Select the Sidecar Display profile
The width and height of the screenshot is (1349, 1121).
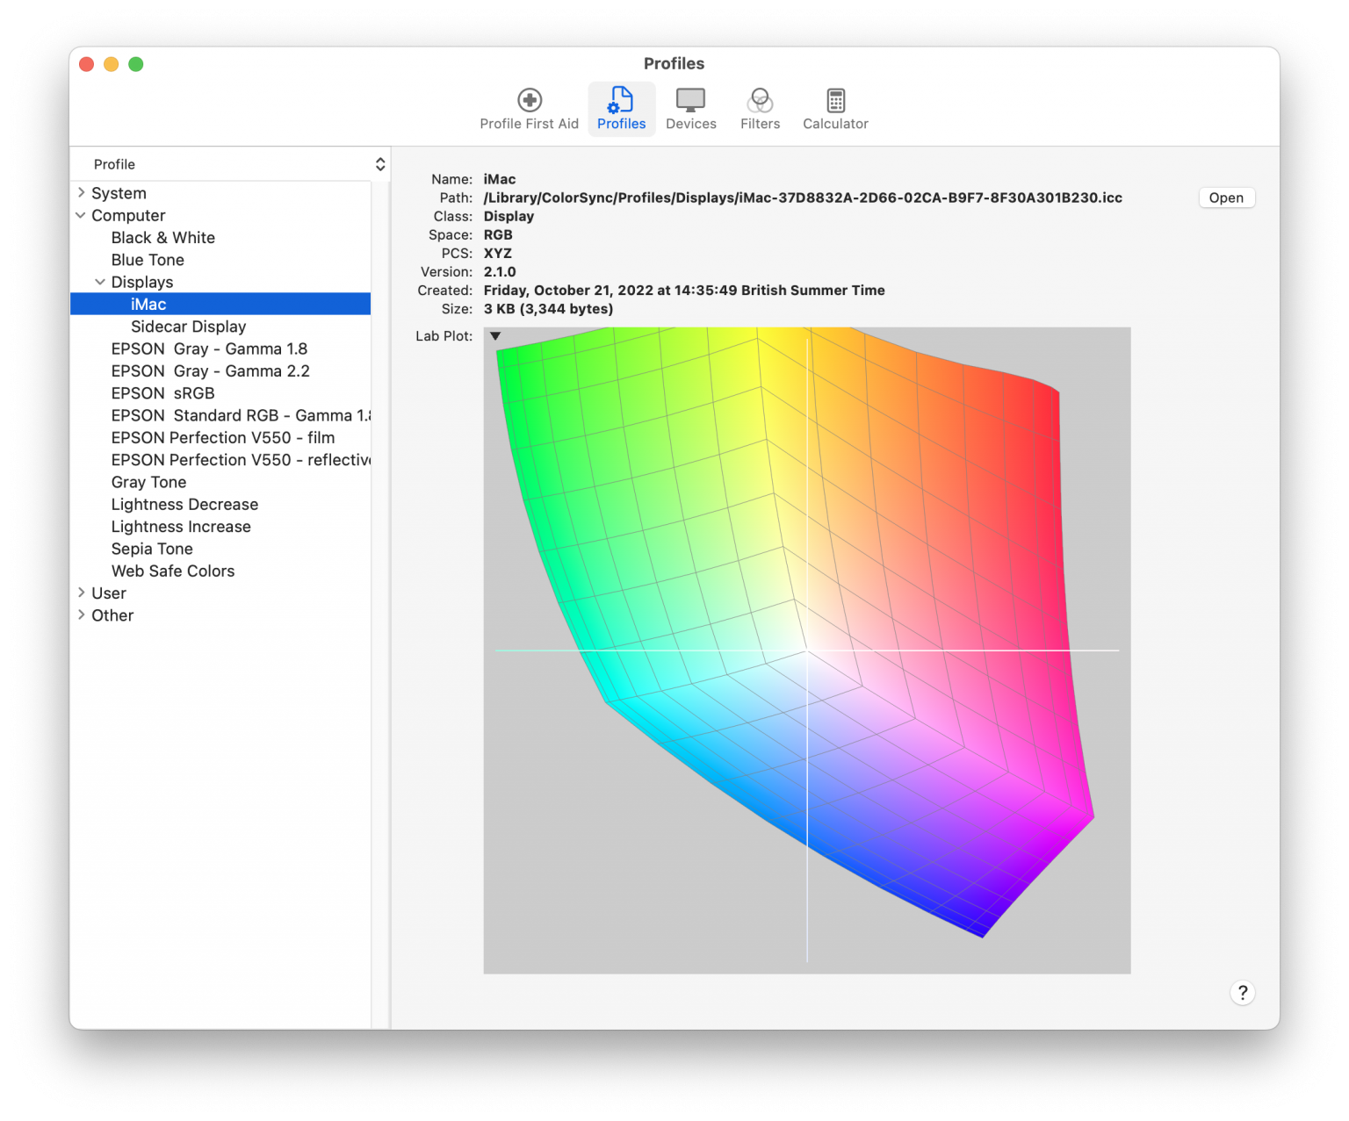(x=188, y=326)
